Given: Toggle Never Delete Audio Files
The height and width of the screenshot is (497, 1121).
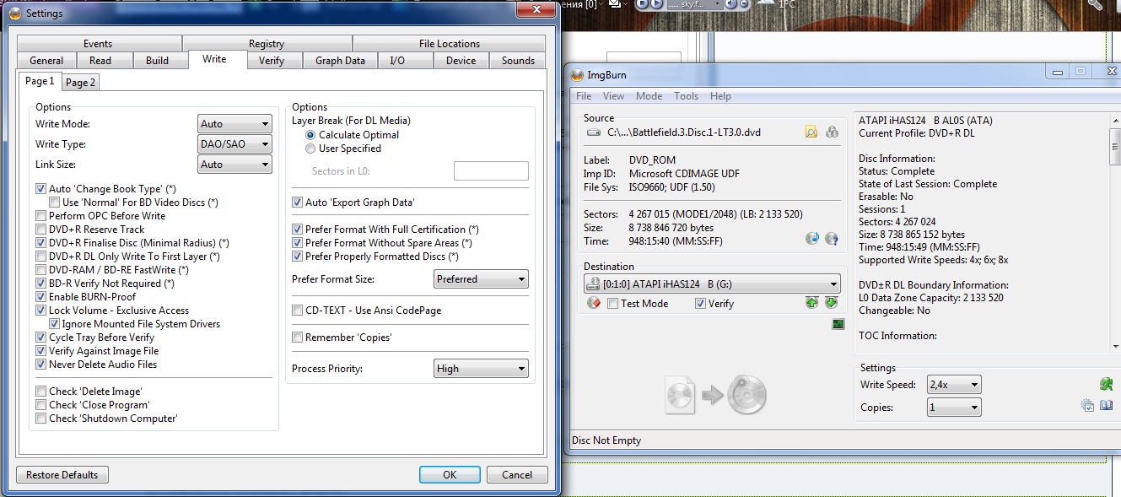Looking at the screenshot, I should (x=41, y=365).
